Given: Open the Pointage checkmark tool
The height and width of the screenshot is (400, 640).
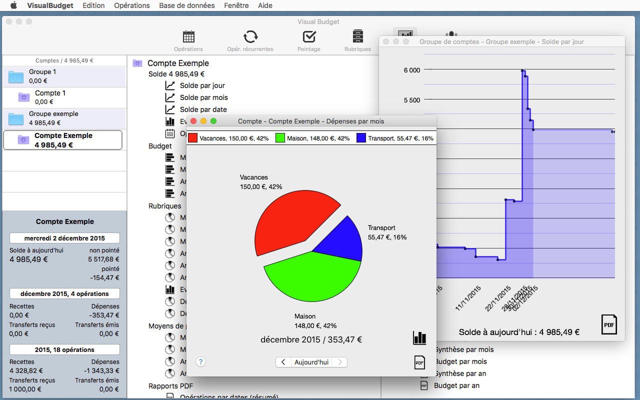Looking at the screenshot, I should pyautogui.click(x=309, y=40).
